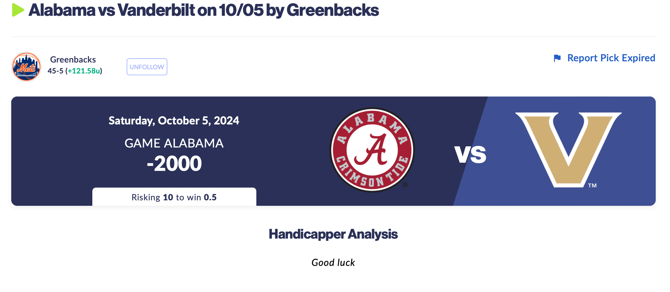Click the Risking 10 to win 0.5 box
The width and height of the screenshot is (670, 292).
(174, 197)
